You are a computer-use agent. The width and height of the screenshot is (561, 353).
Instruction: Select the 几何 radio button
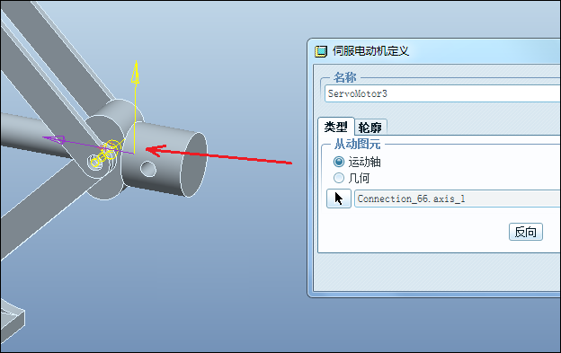pos(338,178)
